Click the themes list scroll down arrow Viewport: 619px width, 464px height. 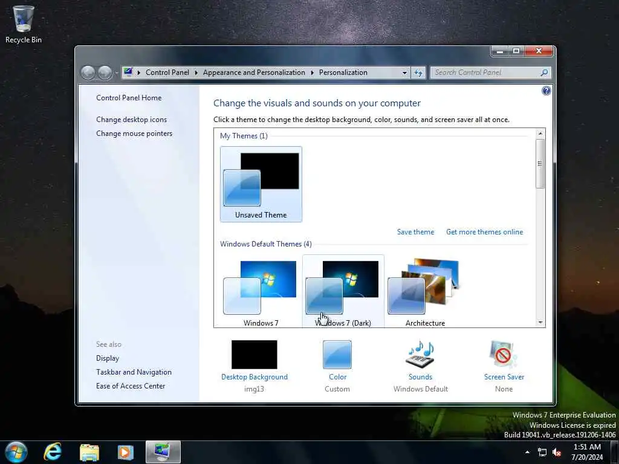pos(540,323)
